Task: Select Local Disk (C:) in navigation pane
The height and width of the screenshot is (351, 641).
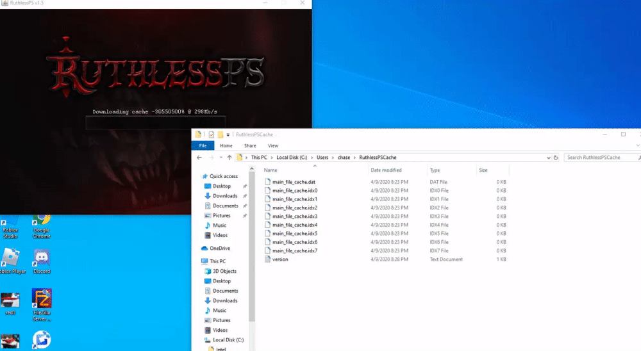Action: click(228, 339)
